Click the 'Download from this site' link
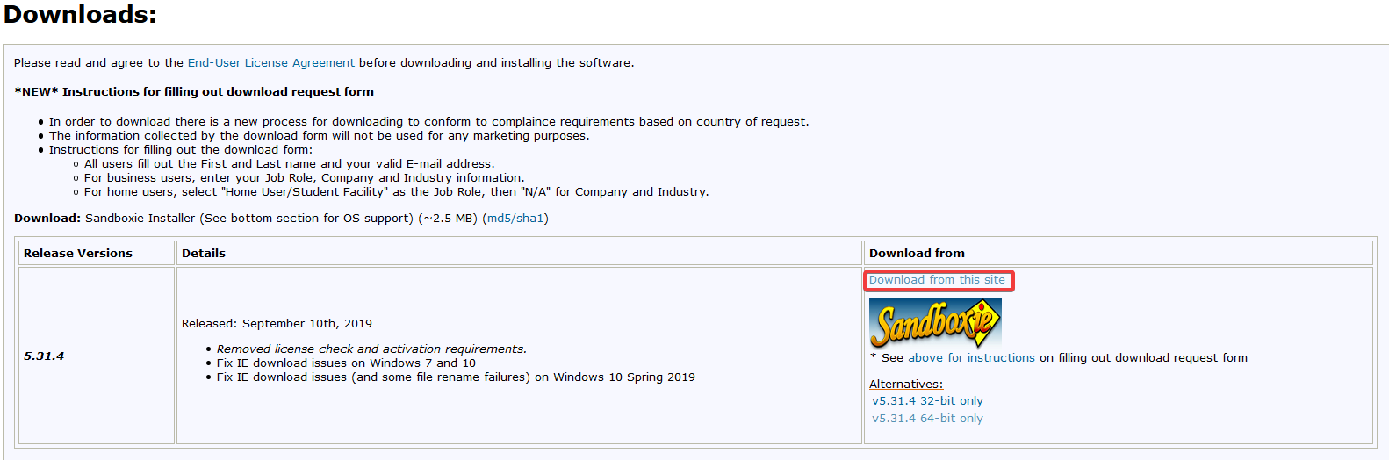 pos(937,280)
